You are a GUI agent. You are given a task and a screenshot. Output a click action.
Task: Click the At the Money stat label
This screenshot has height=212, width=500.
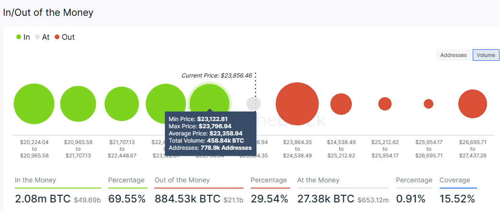[319, 180]
